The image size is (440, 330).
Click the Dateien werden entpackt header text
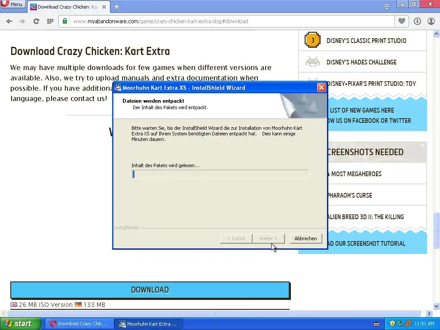153,101
